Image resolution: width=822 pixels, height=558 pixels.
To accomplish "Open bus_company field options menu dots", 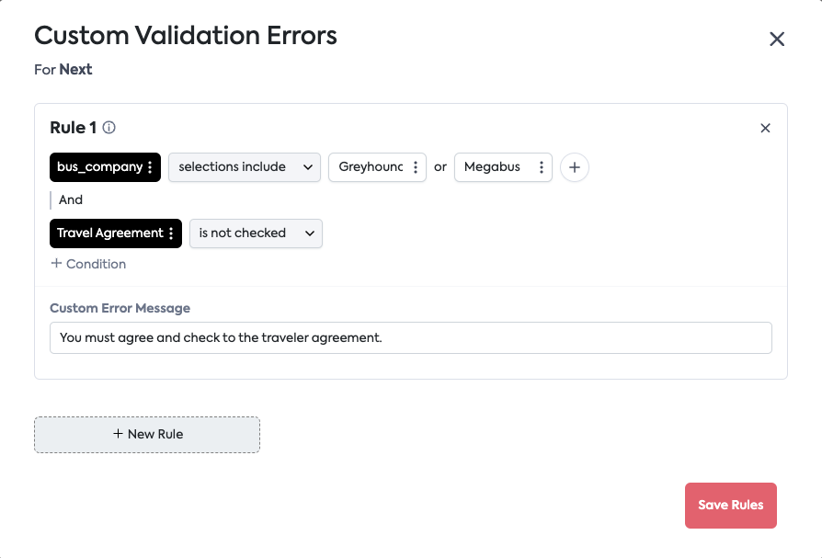I will pyautogui.click(x=150, y=167).
